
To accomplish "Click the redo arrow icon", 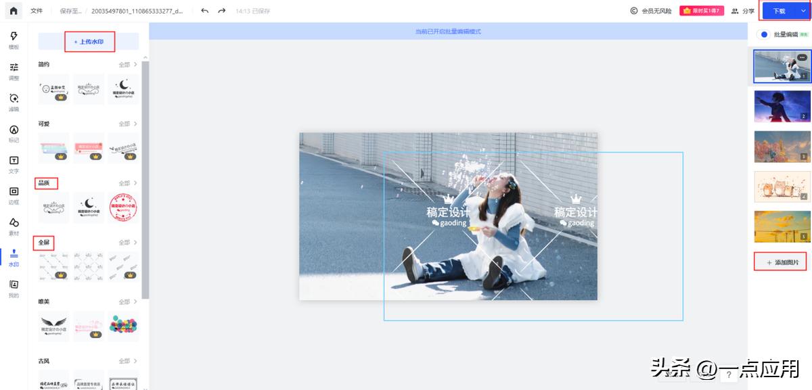I will tap(221, 11).
